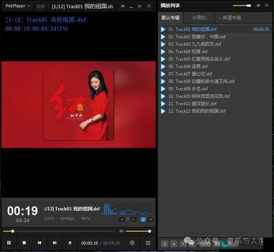274x252 pixels.
Task: Close the PotPlayer window
Action: point(149,6)
